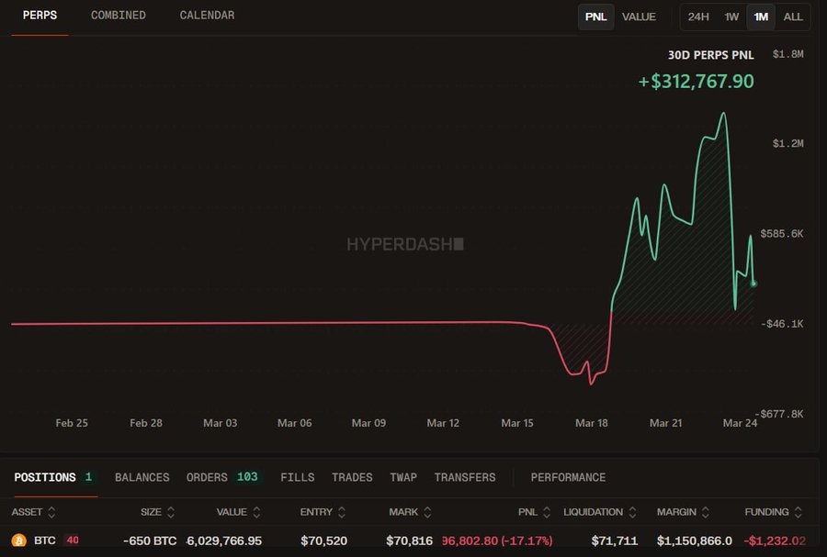Set chart range to 1W
Screen dimensions: 827x557
(x=731, y=17)
